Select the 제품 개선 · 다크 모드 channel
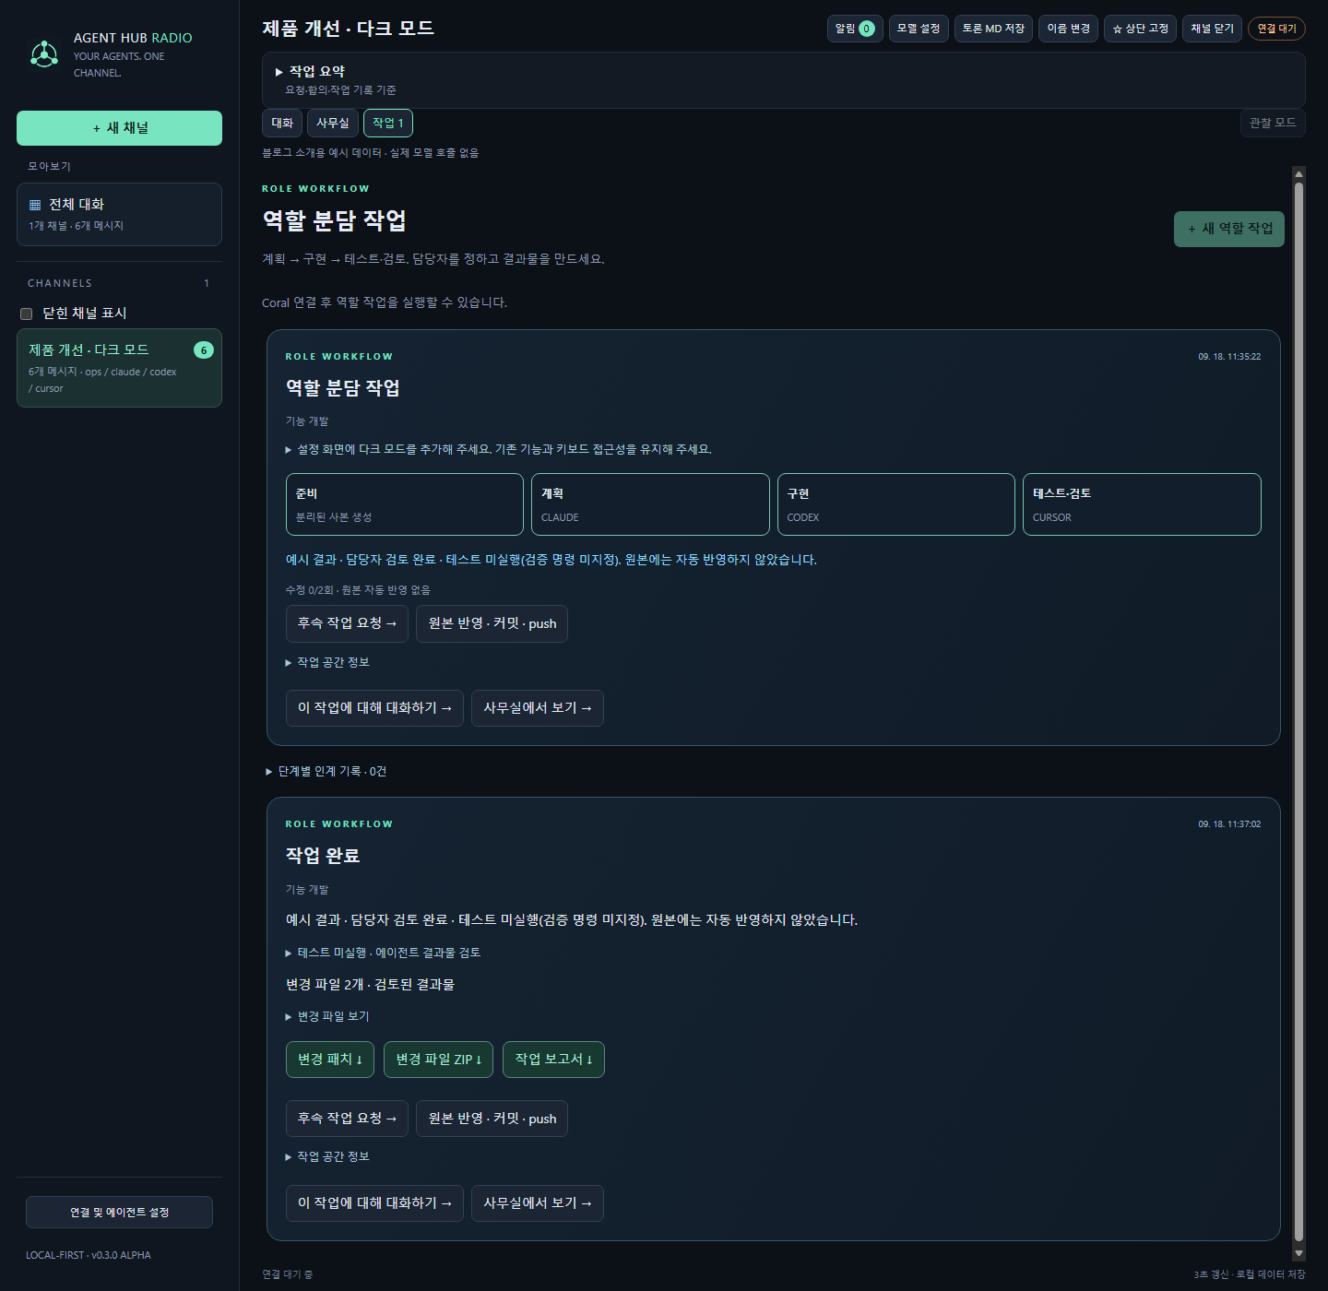The height and width of the screenshot is (1291, 1328). pos(119,368)
